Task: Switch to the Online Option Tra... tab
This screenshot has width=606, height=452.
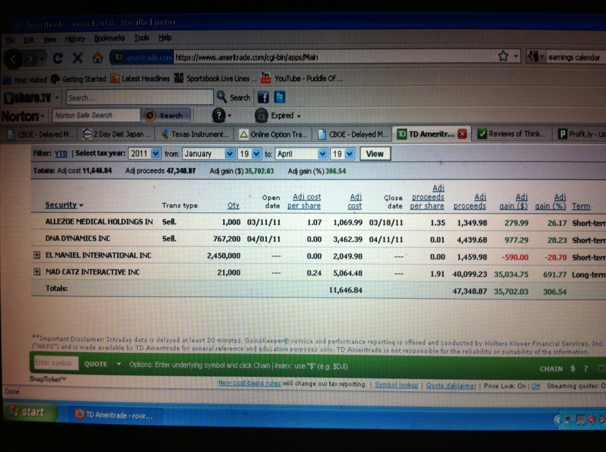Action: (x=273, y=134)
